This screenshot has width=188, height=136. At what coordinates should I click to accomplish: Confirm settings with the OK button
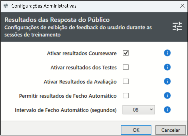tap(136, 130)
